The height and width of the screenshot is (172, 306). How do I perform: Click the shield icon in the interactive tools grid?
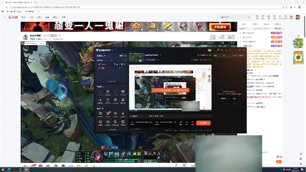[x=108, y=100]
